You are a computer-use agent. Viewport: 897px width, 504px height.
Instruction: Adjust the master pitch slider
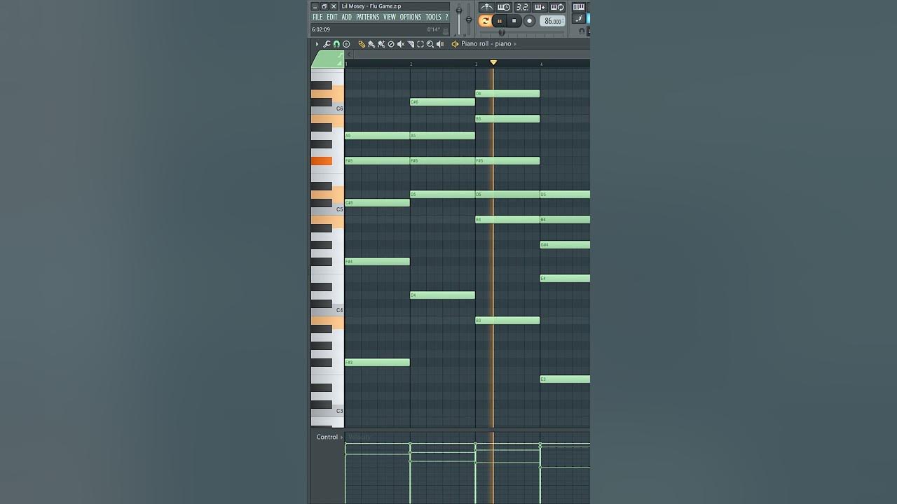coord(469,19)
